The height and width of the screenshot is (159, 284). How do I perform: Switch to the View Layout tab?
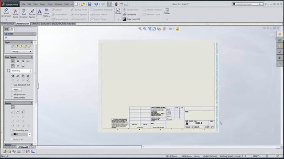[x=8, y=23]
